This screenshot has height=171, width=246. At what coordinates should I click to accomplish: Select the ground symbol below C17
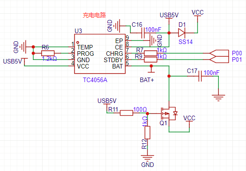(218, 98)
